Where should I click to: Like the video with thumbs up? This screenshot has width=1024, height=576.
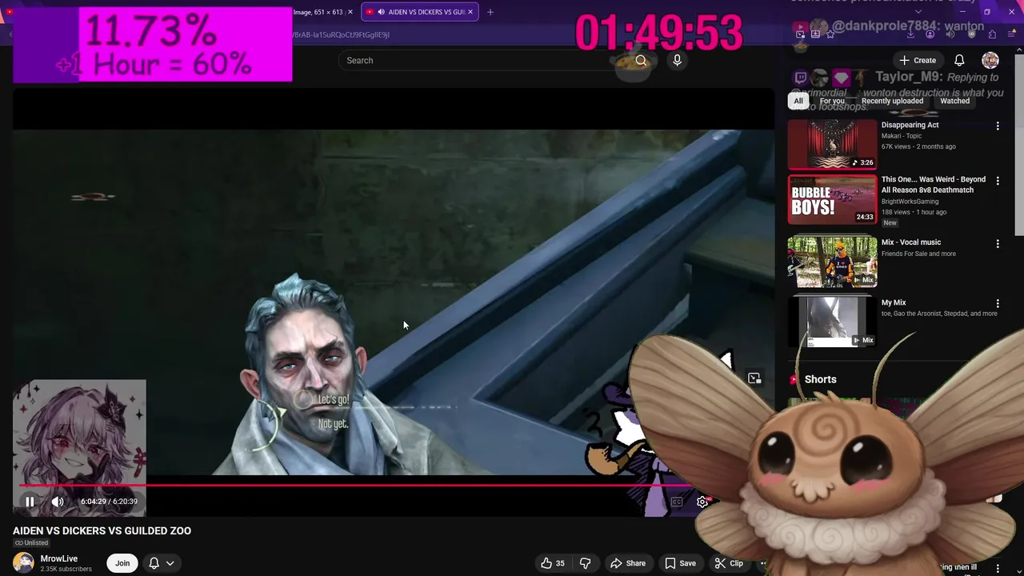pos(553,563)
